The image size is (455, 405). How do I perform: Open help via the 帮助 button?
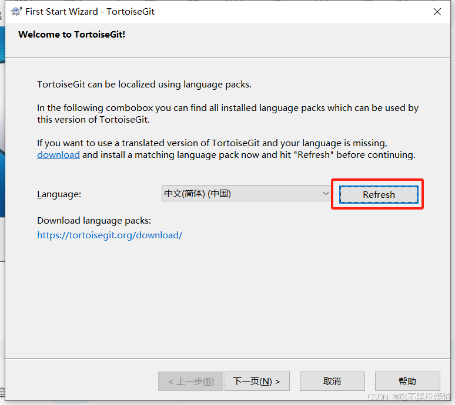click(x=407, y=381)
